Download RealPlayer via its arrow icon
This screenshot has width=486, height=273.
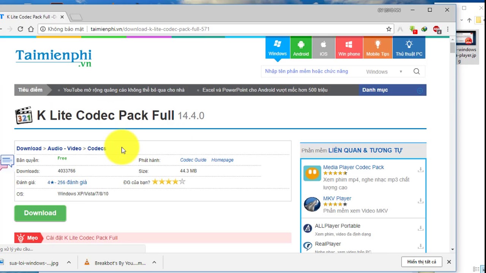420,246
